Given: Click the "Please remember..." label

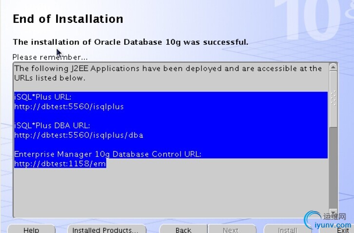Looking at the screenshot, I should pos(50,57).
